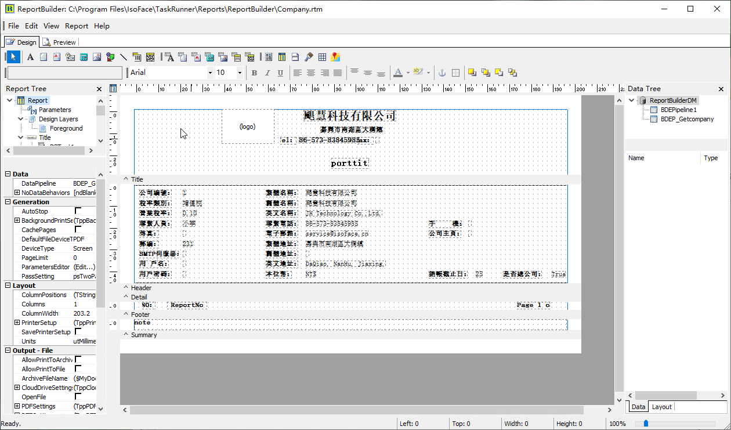
Task: Pick the PaintBox brush tool
Action: (309, 57)
